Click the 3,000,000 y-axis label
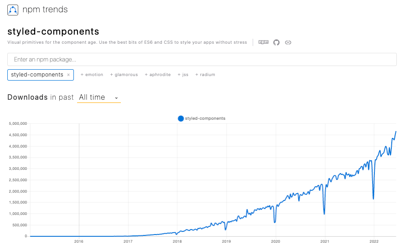Viewport: 405px width, 250px height. tap(18, 169)
